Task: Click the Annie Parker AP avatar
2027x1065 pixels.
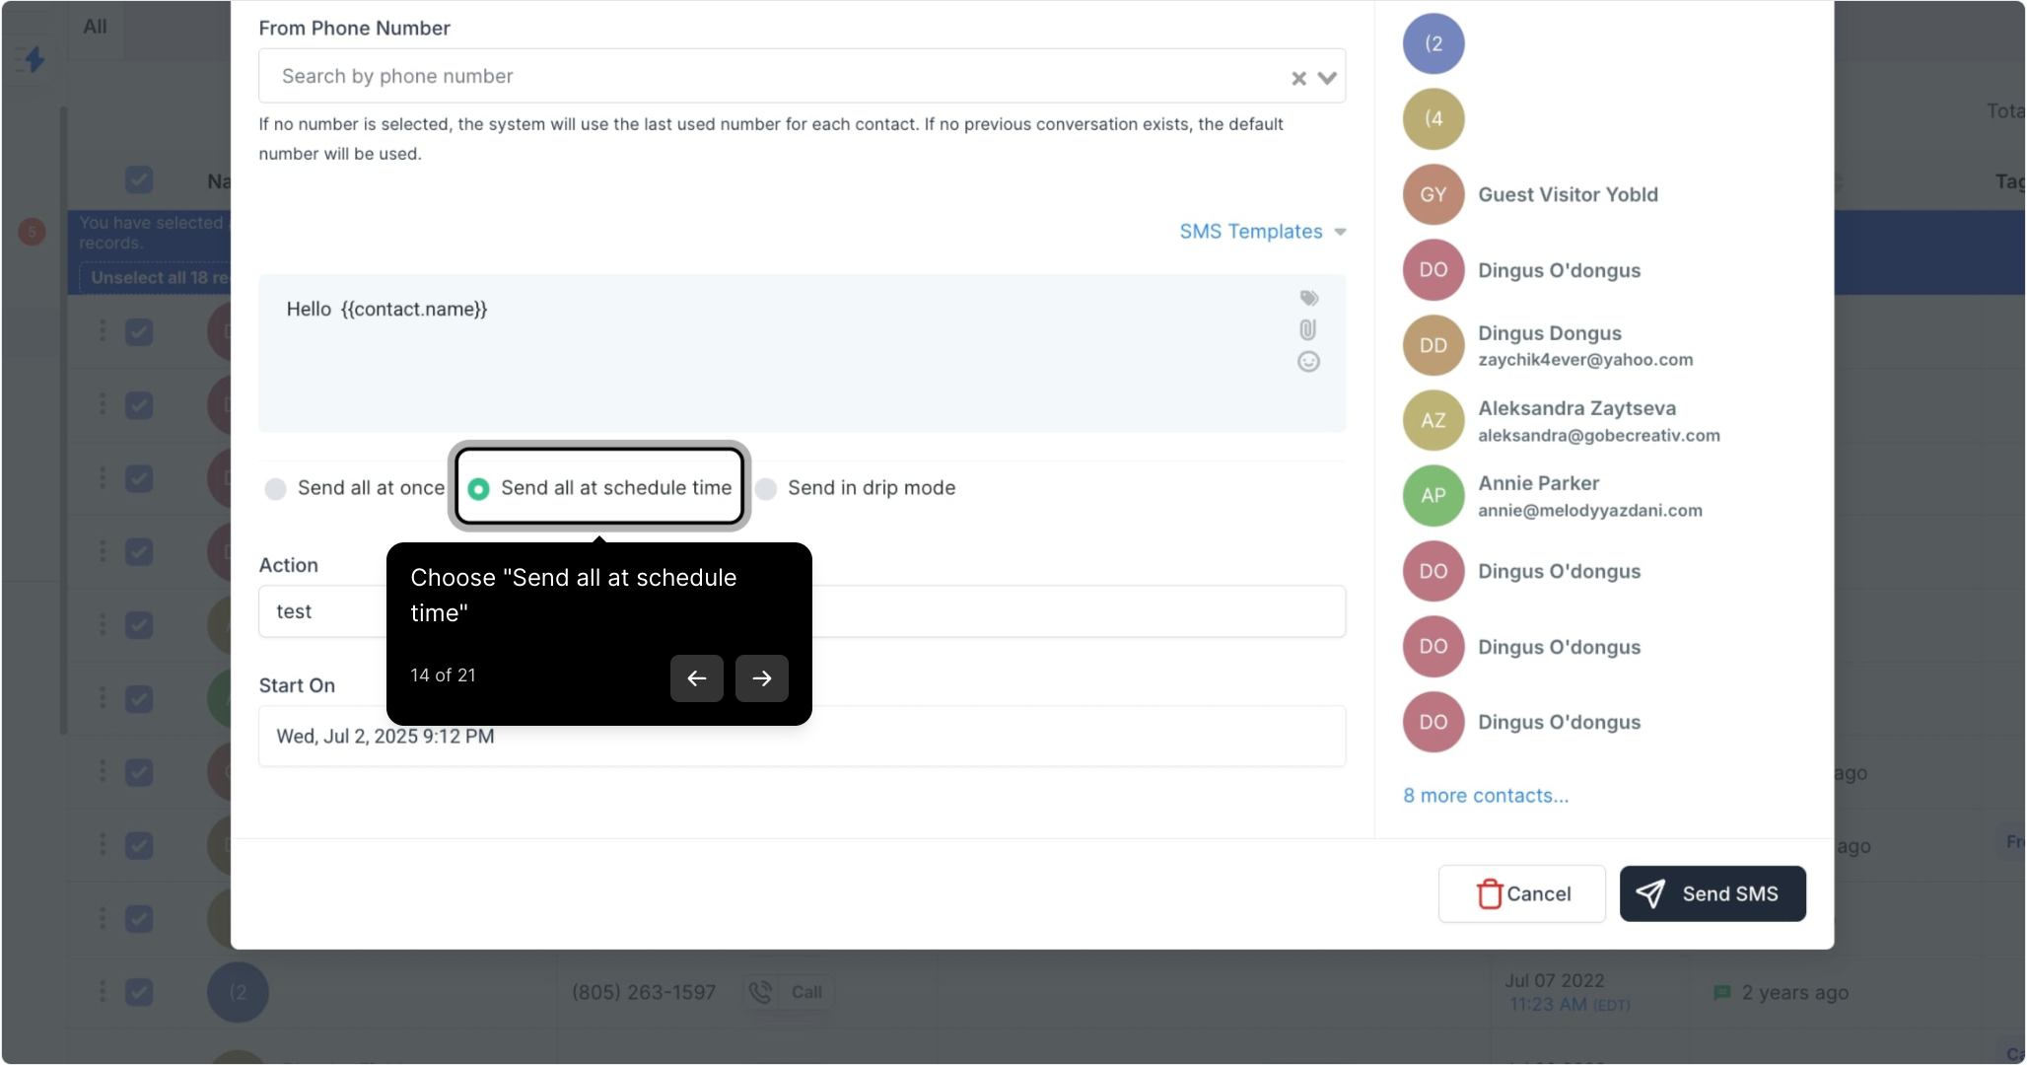Action: click(x=1433, y=496)
